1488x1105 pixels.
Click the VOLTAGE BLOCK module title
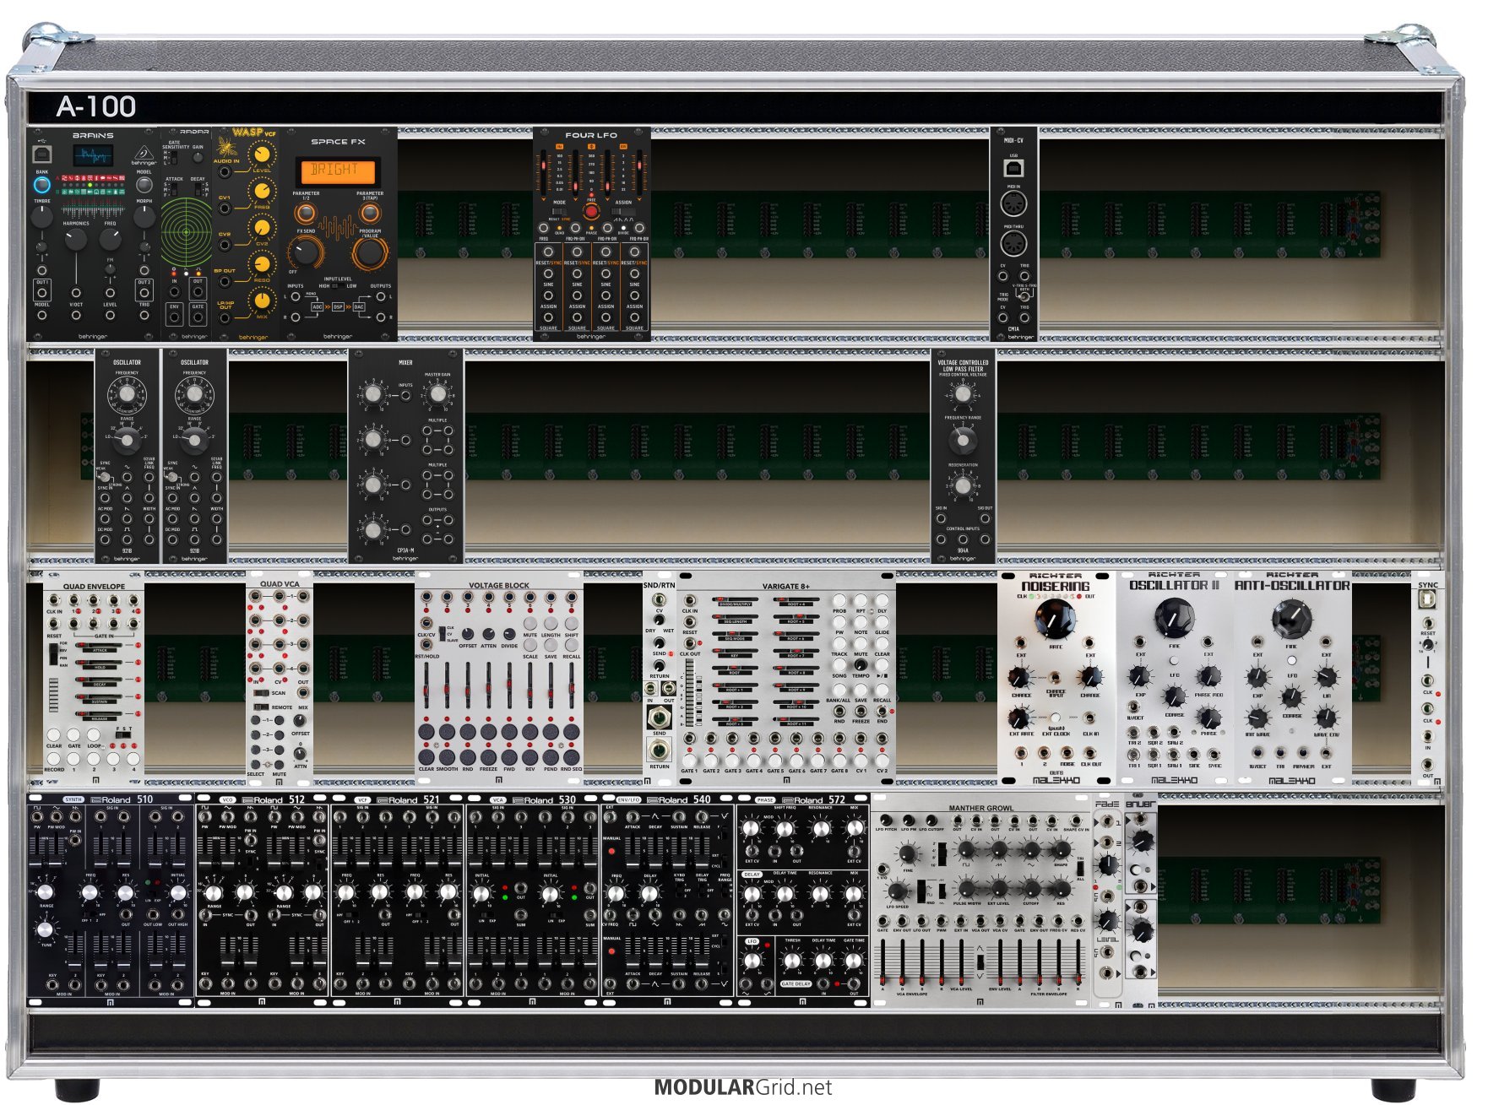click(499, 585)
